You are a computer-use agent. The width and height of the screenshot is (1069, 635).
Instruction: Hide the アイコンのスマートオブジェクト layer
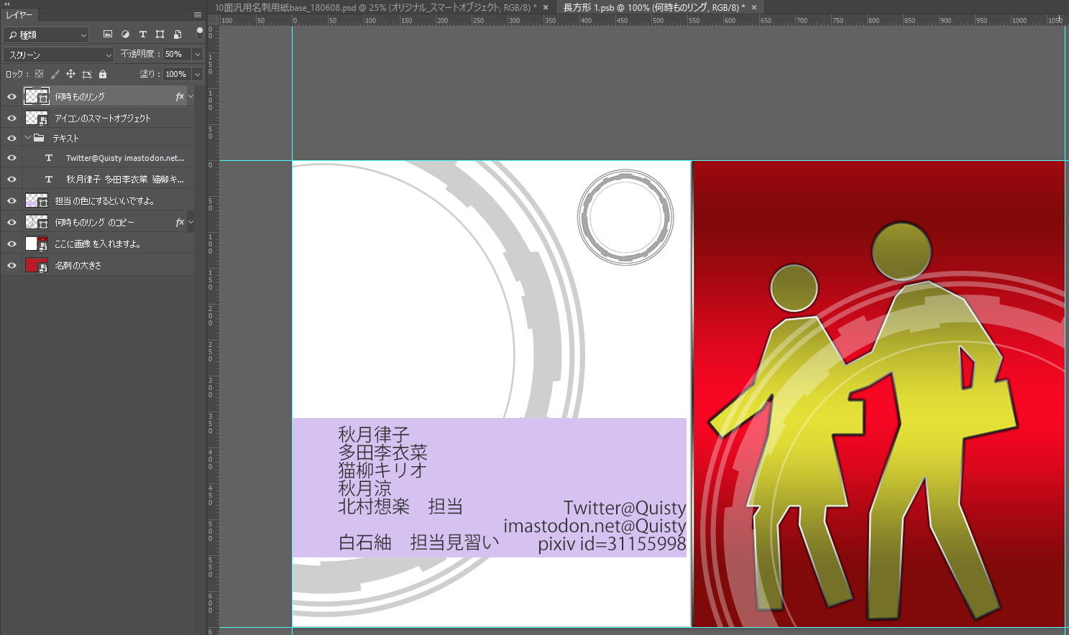tap(12, 118)
